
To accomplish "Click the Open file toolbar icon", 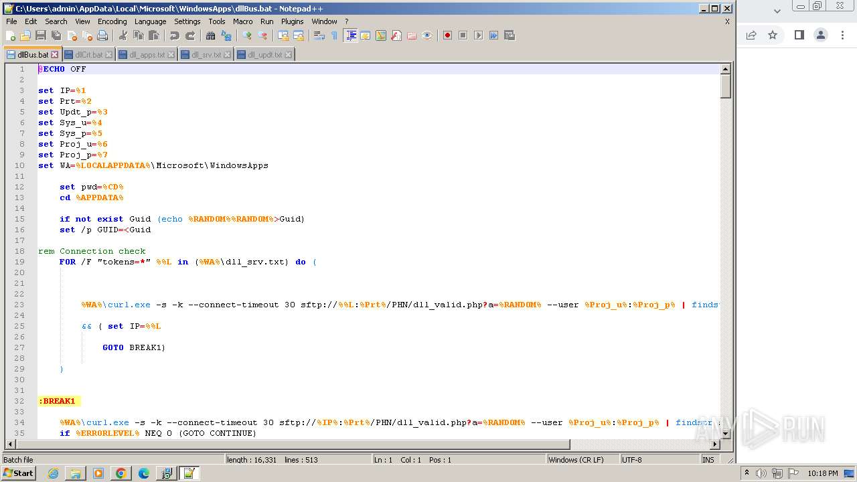I will point(25,35).
